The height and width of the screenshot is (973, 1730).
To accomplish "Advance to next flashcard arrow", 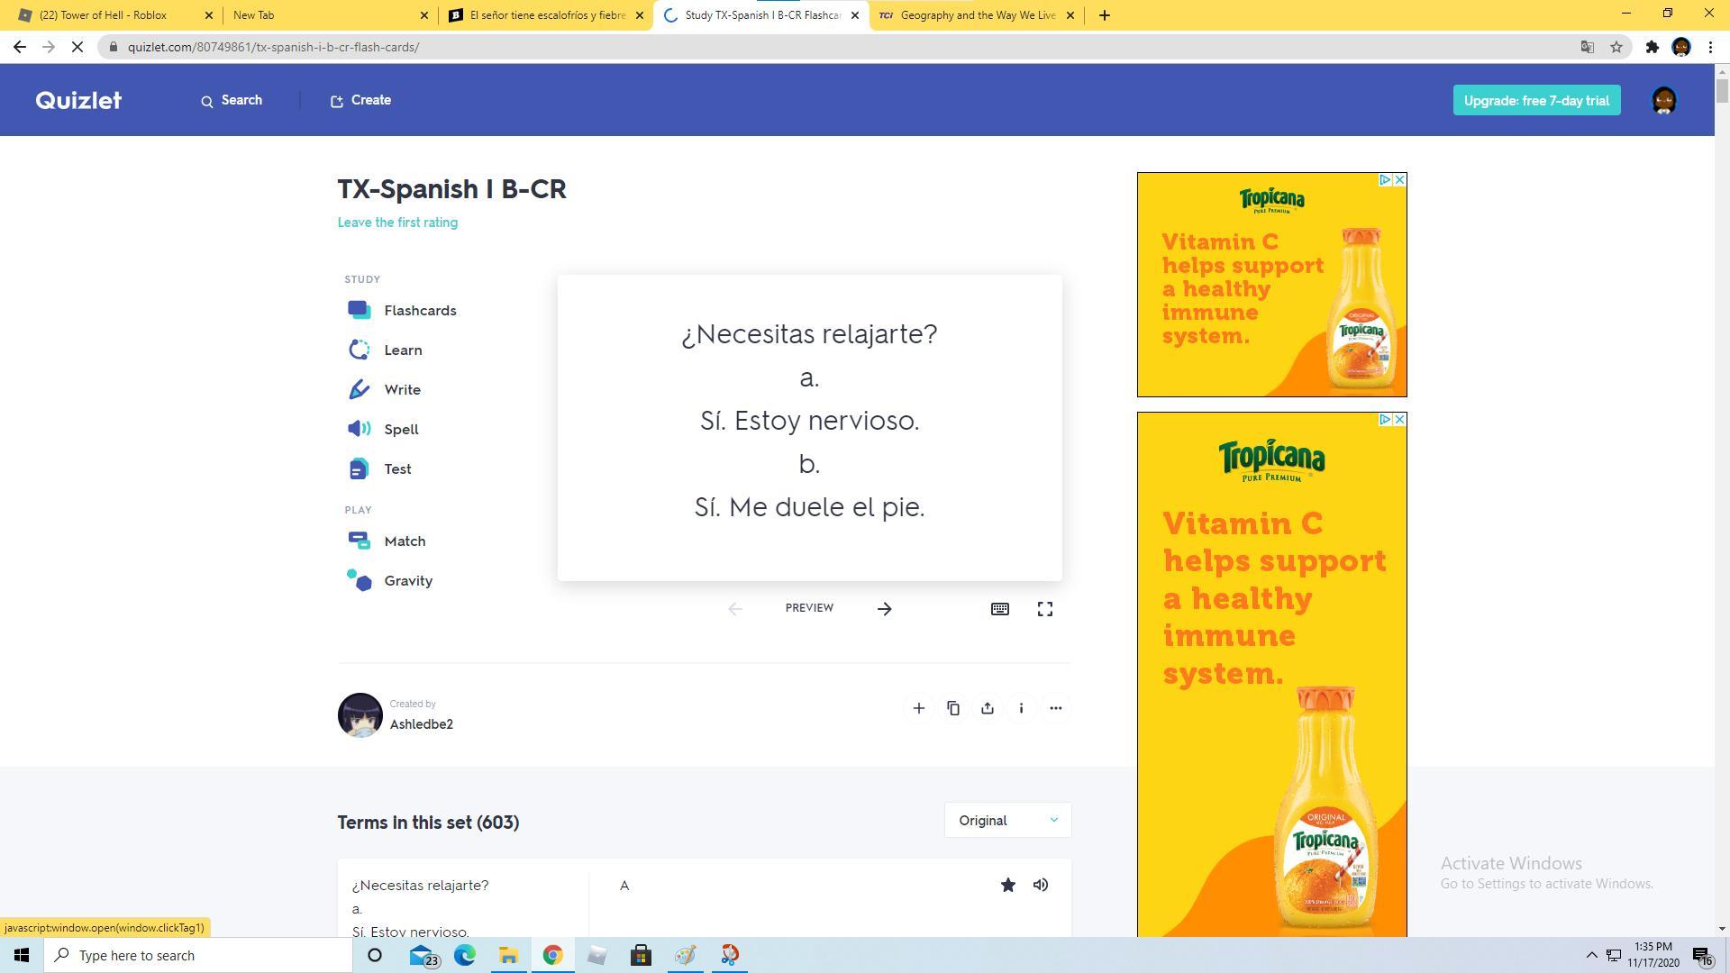I will (884, 609).
